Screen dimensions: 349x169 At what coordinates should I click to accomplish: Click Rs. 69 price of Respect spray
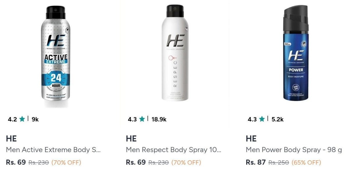point(136,162)
